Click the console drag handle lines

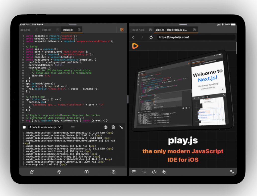click(x=73, y=127)
